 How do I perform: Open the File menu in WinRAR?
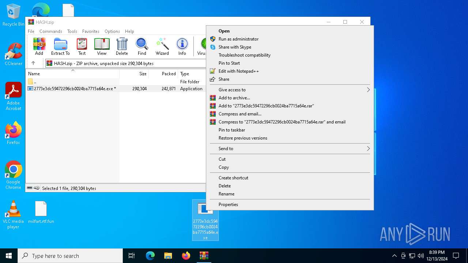31,31
